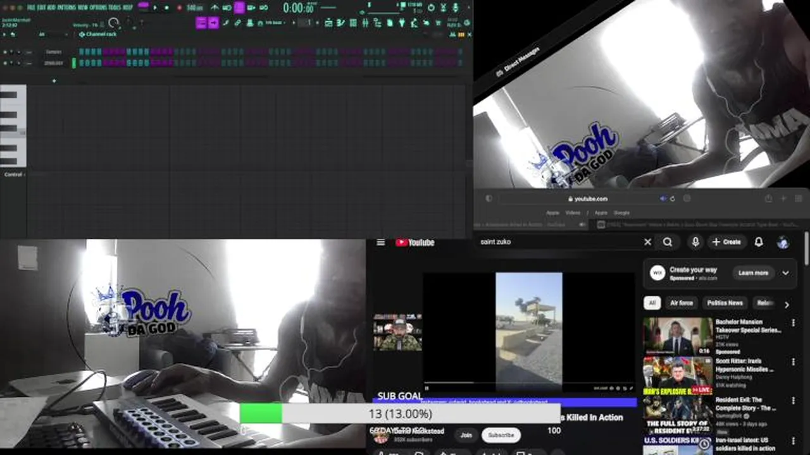This screenshot has height=455, width=810.
Task: Toggle the highlighted purple transport option button
Action: (x=239, y=8)
